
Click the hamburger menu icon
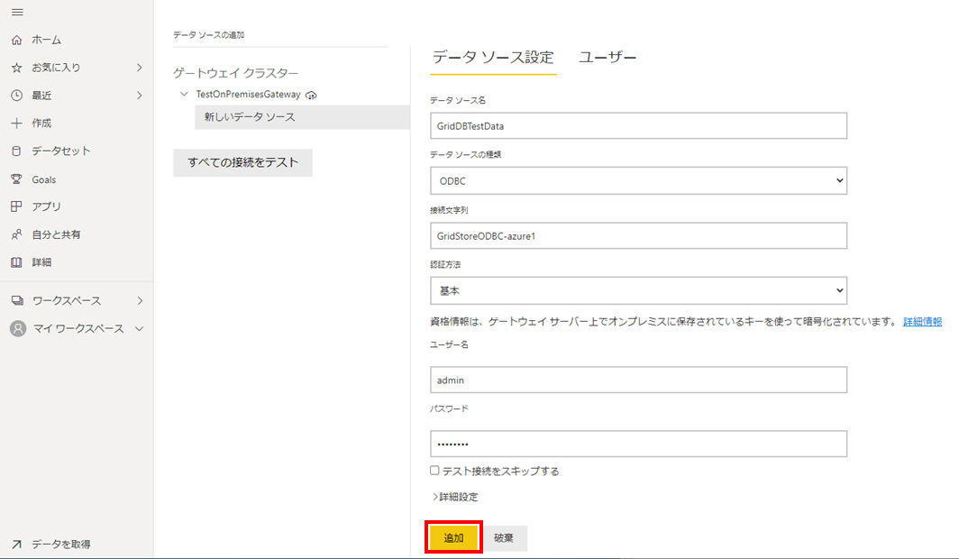(x=16, y=12)
